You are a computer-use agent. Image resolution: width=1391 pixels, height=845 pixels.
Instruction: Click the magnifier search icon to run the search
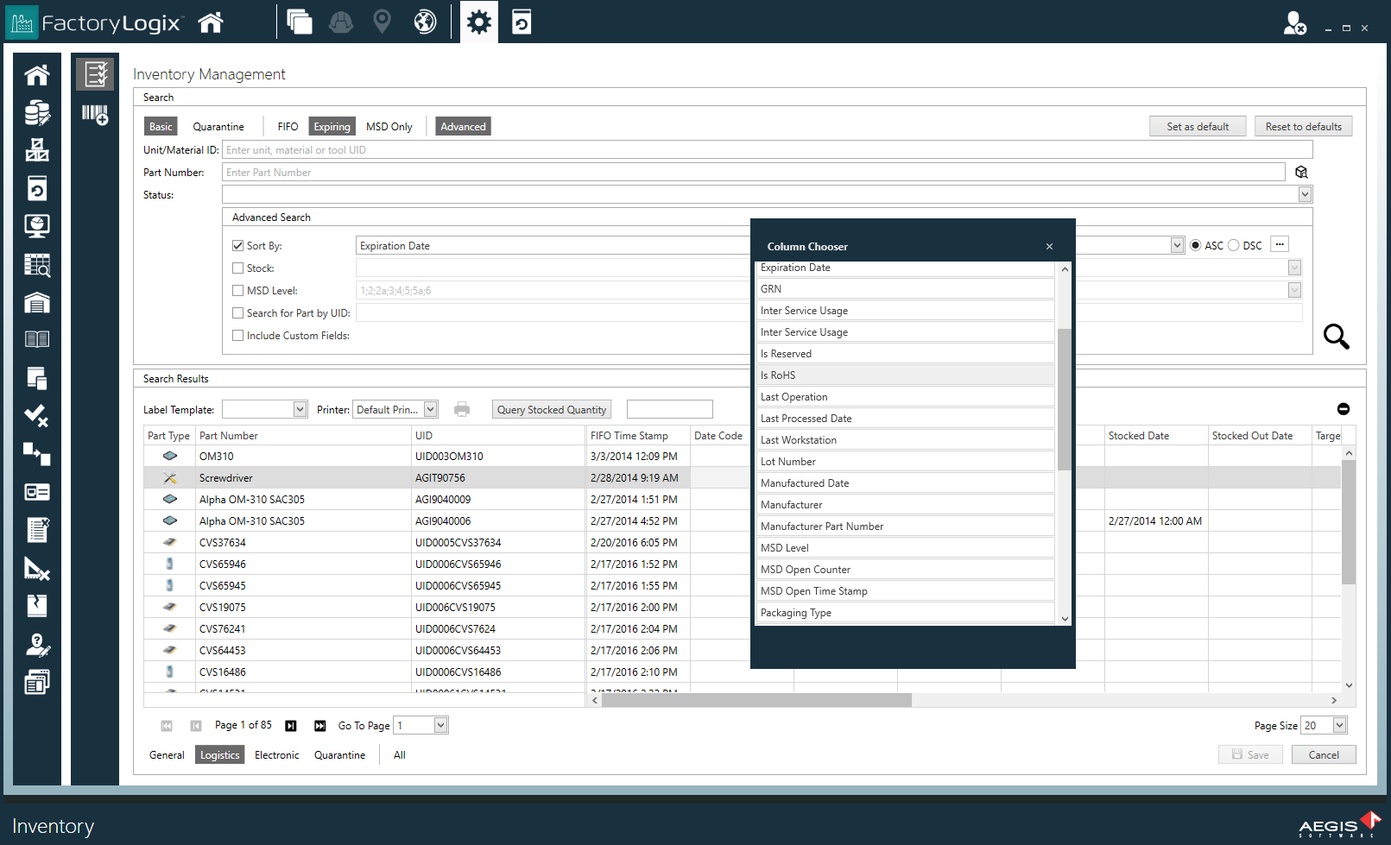[1336, 337]
